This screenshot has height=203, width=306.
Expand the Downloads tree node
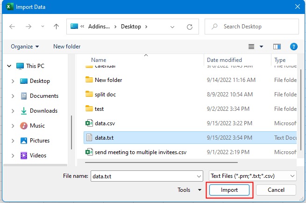pos(13,111)
